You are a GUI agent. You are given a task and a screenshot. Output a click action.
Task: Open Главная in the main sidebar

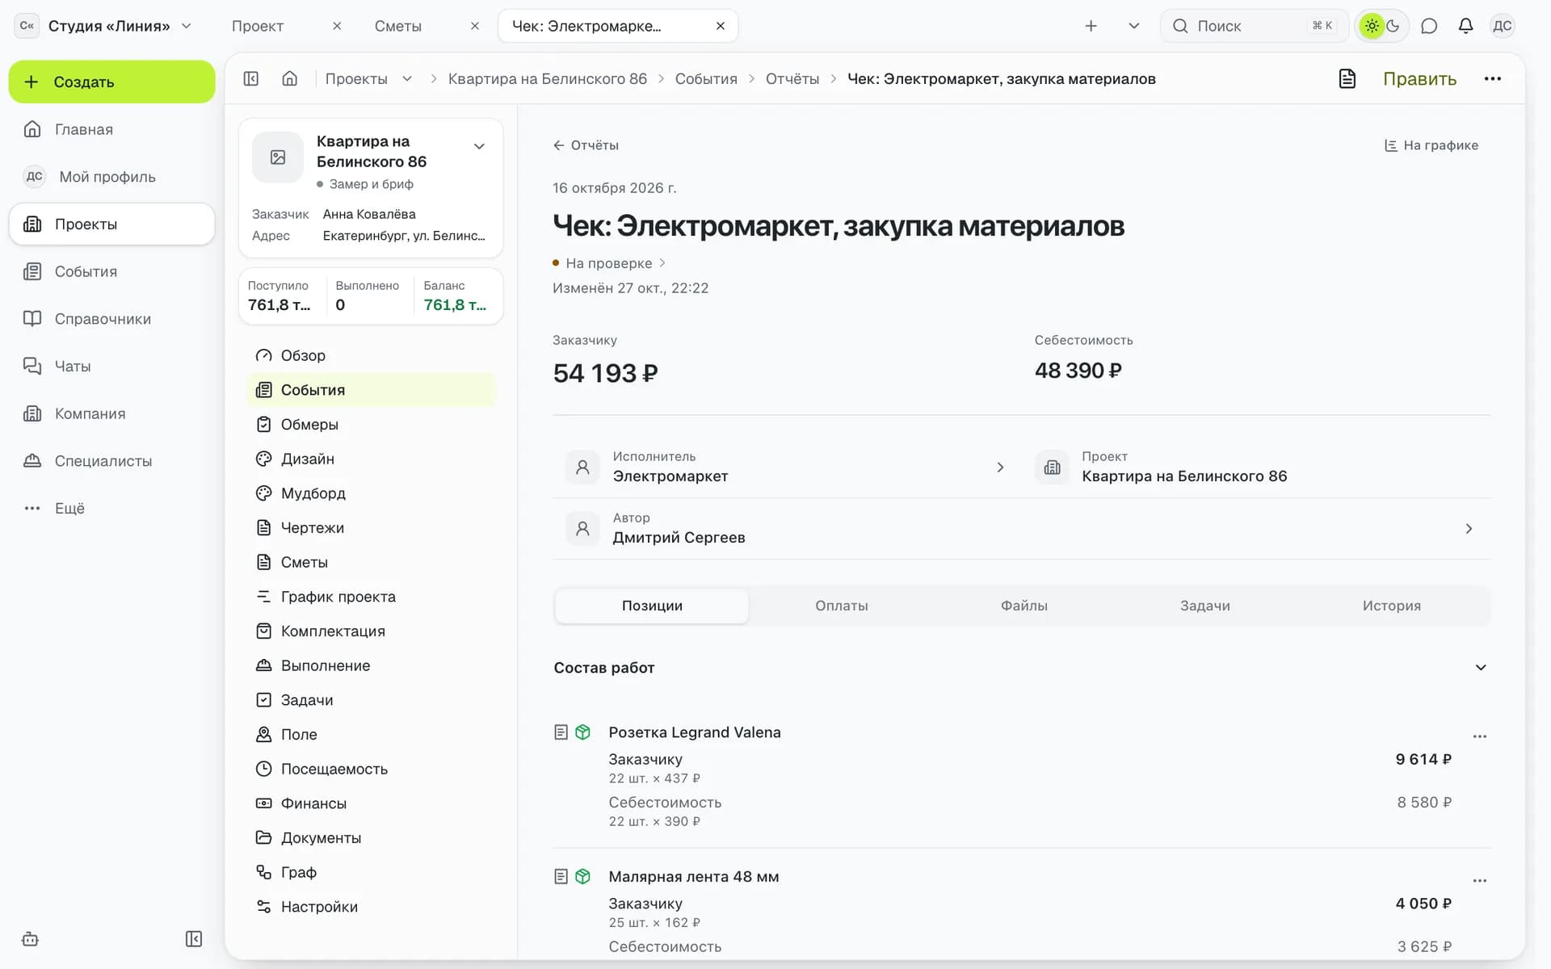click(x=111, y=129)
